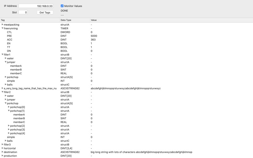Screen dimensions: 253x158
Task: Expand balls under filler2
Action: tap(6, 141)
